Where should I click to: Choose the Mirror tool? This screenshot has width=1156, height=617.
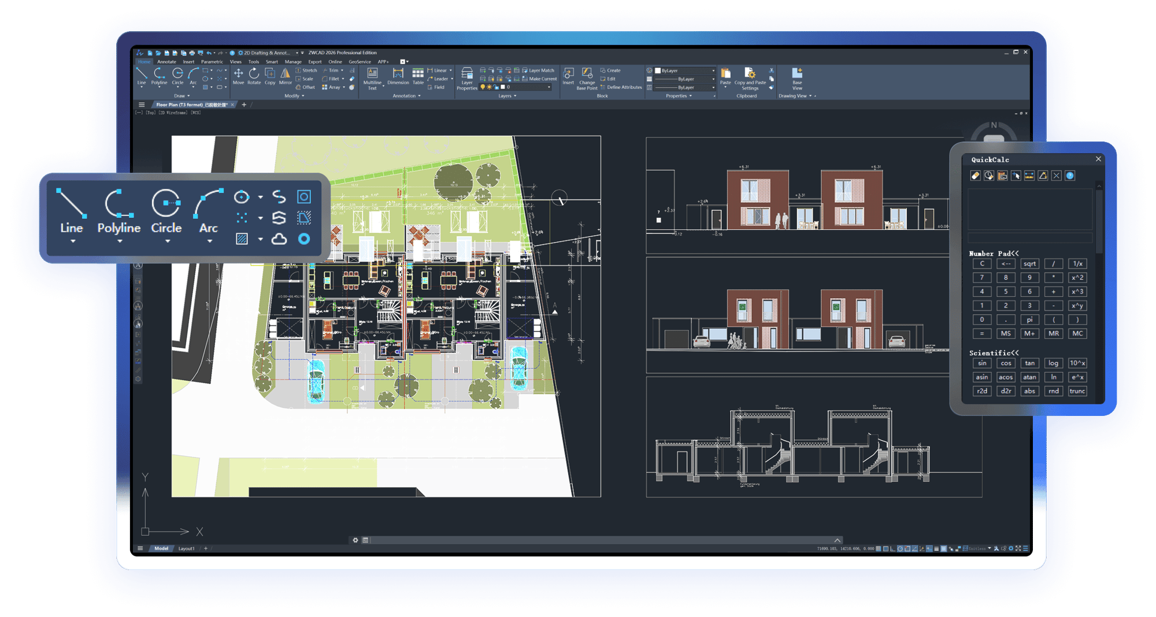tap(286, 75)
